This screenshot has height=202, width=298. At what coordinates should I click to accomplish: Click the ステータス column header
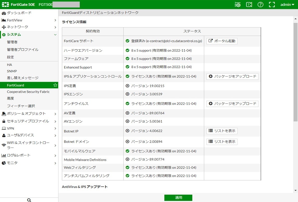tap(192, 31)
